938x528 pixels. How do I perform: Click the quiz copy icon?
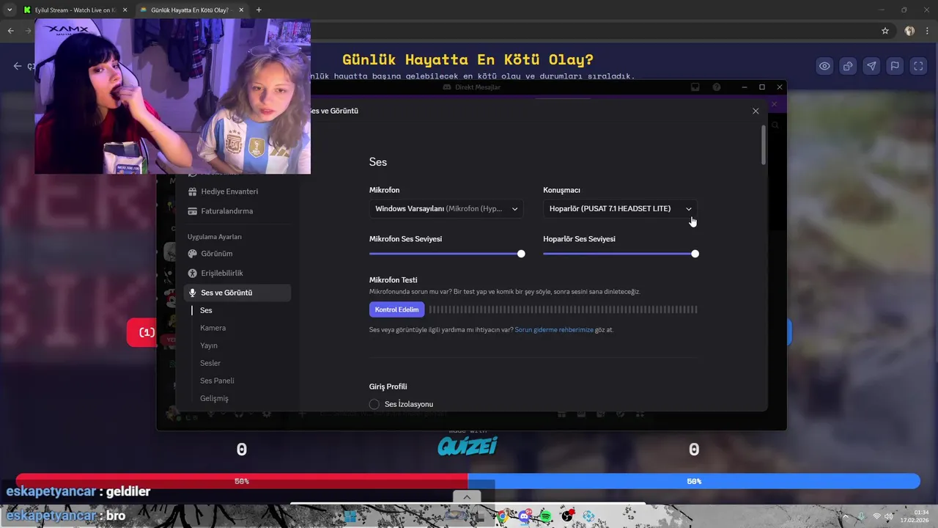848,66
